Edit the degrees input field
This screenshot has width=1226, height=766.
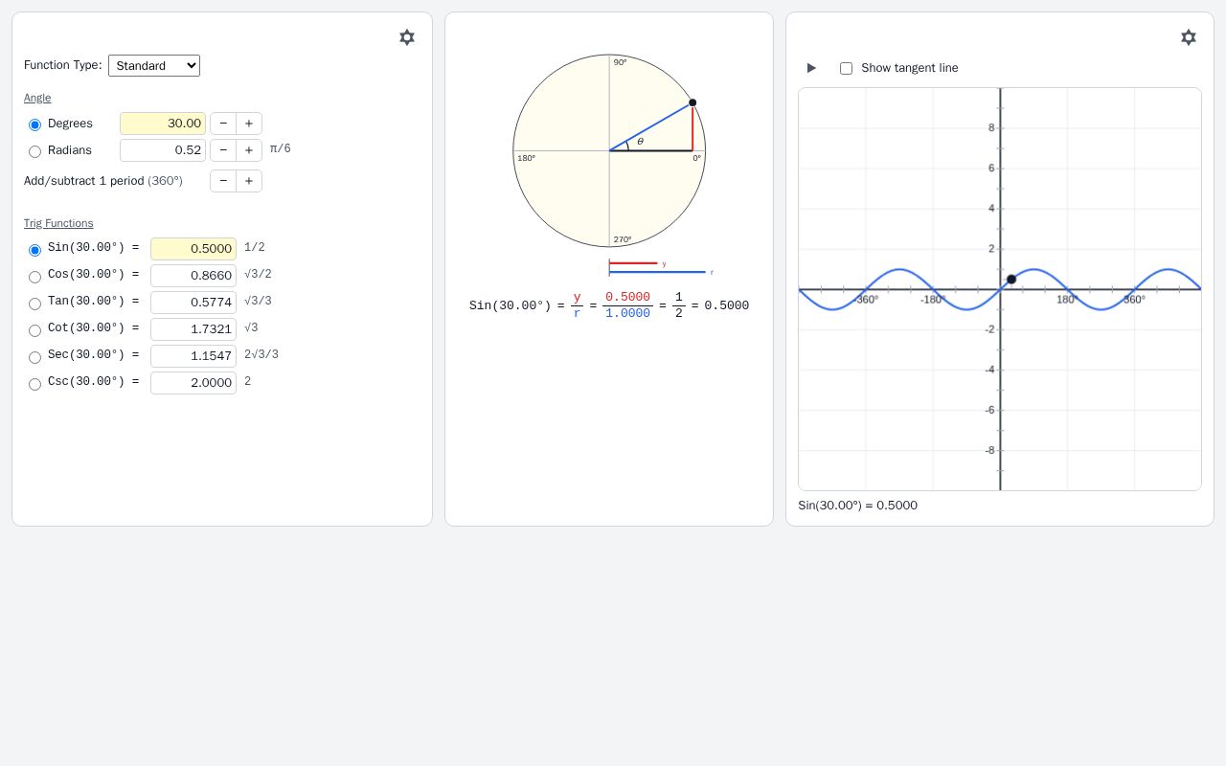[x=163, y=124]
